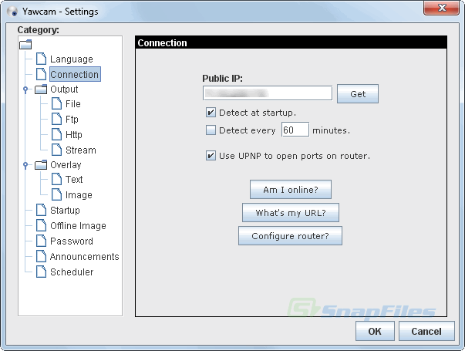The width and height of the screenshot is (465, 351).
Task: Click the folder icon beside Overlay
Action: click(x=41, y=164)
